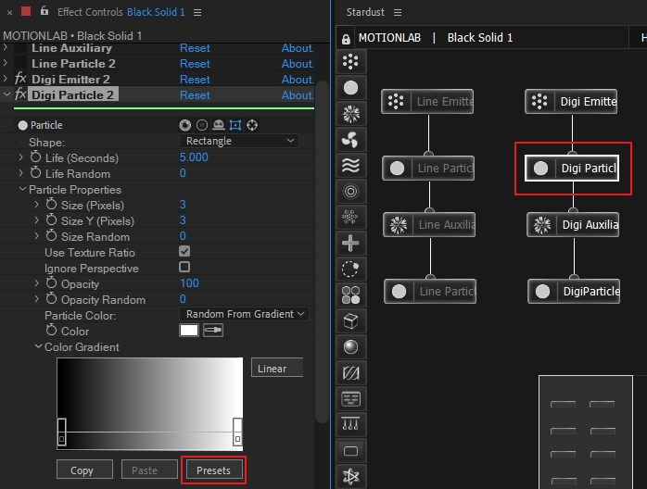Open Particle Color Random From Gradient dropdown

pos(244,314)
